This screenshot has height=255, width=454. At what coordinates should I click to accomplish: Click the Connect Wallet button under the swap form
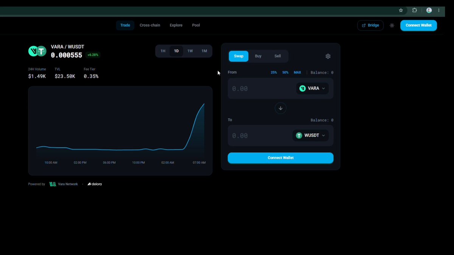[x=281, y=158]
